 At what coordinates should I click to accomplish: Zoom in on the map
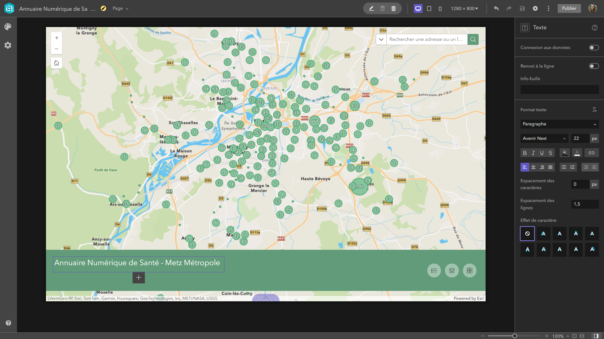pos(57,38)
